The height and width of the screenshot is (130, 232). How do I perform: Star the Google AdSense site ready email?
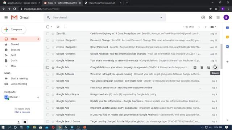53,61
